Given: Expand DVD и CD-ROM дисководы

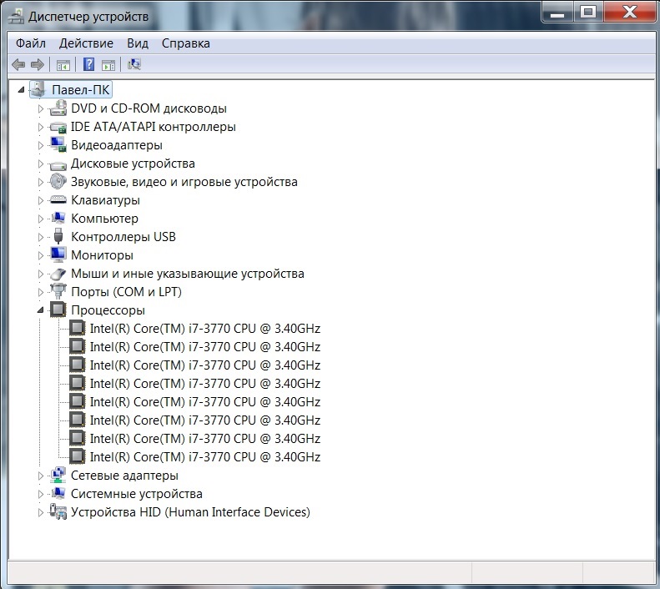Looking at the screenshot, I should point(40,108).
